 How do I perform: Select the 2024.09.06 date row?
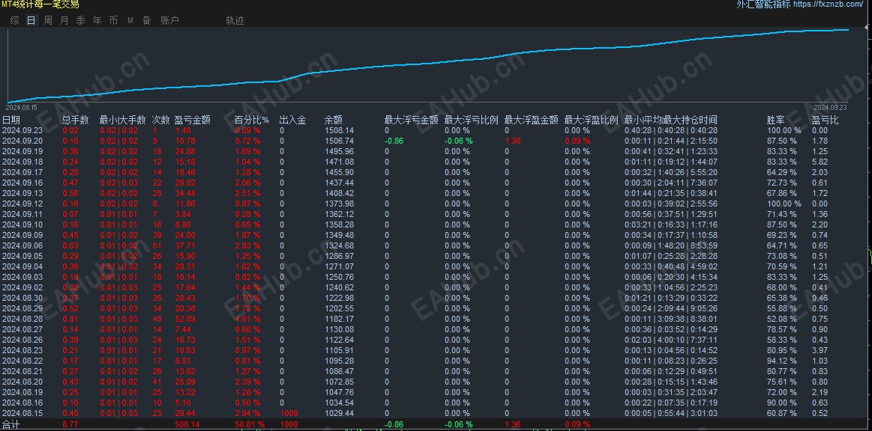point(22,245)
